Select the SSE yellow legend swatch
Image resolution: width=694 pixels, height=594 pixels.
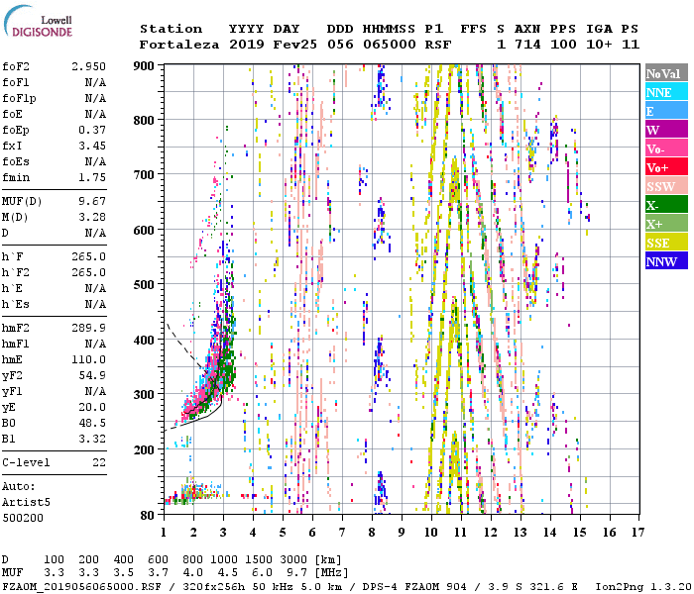click(666, 243)
